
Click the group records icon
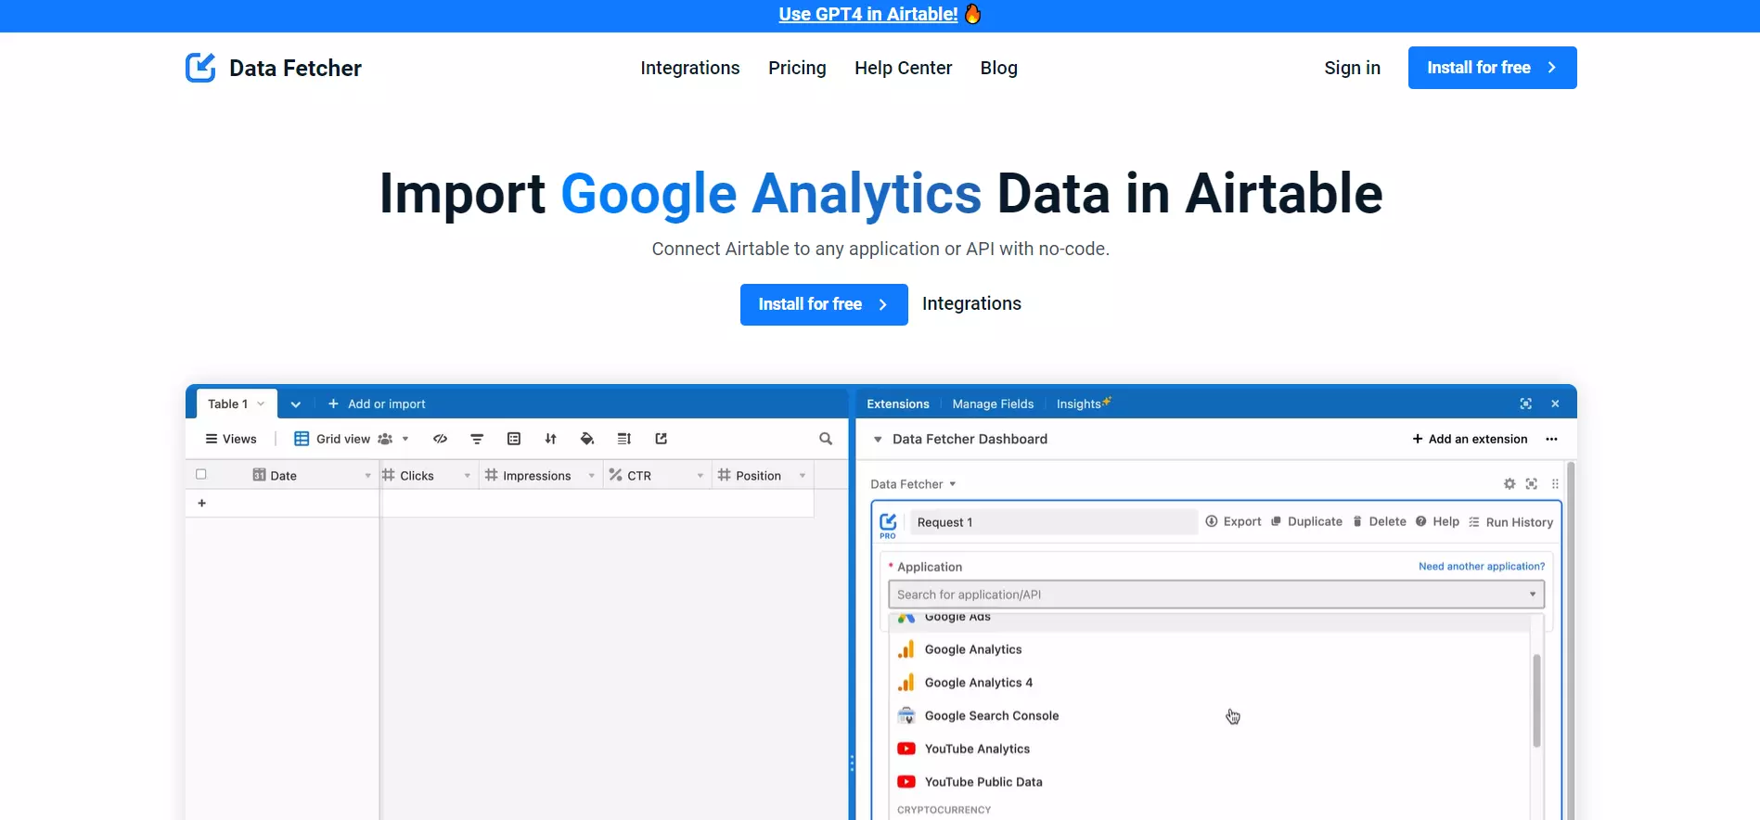point(514,439)
